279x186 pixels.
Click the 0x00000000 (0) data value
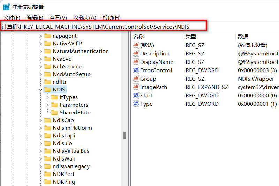coord(257,96)
